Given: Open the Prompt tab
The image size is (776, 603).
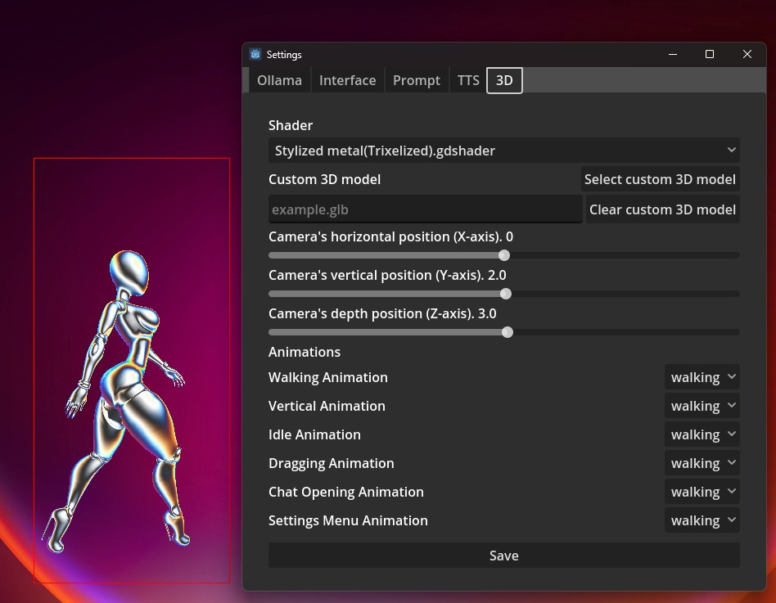Looking at the screenshot, I should [416, 80].
